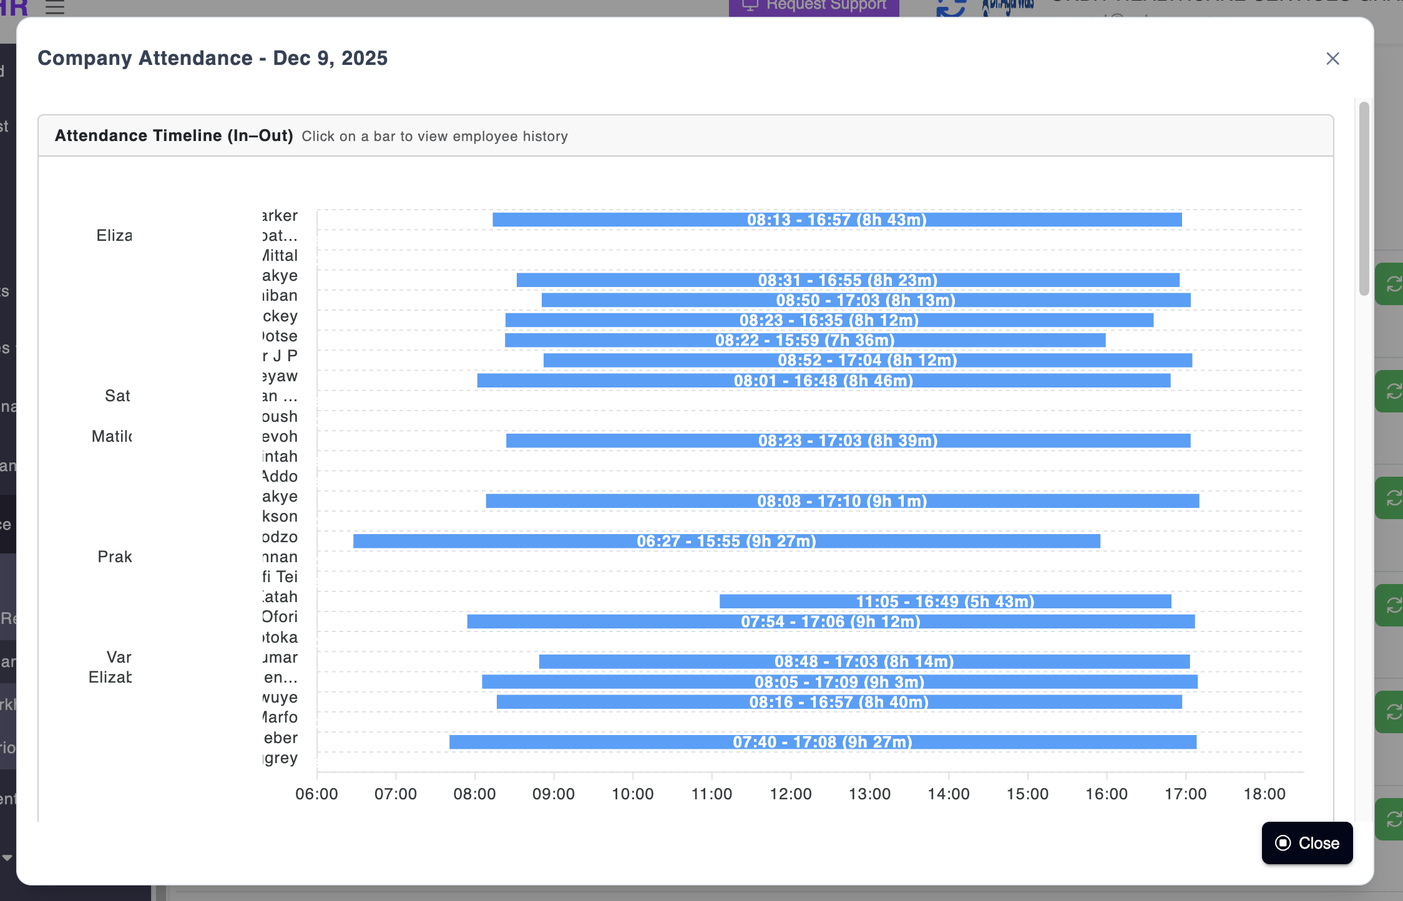This screenshot has height=901, width=1403.
Task: Select the 06:27 - 15:55 attendance bar
Action: click(x=726, y=541)
